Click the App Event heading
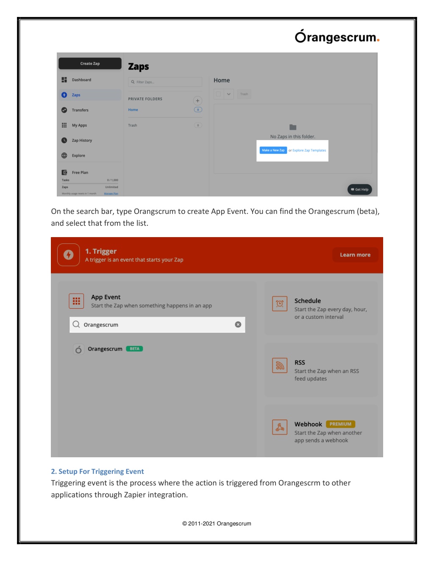This screenshot has height=561, width=434. [x=106, y=297]
